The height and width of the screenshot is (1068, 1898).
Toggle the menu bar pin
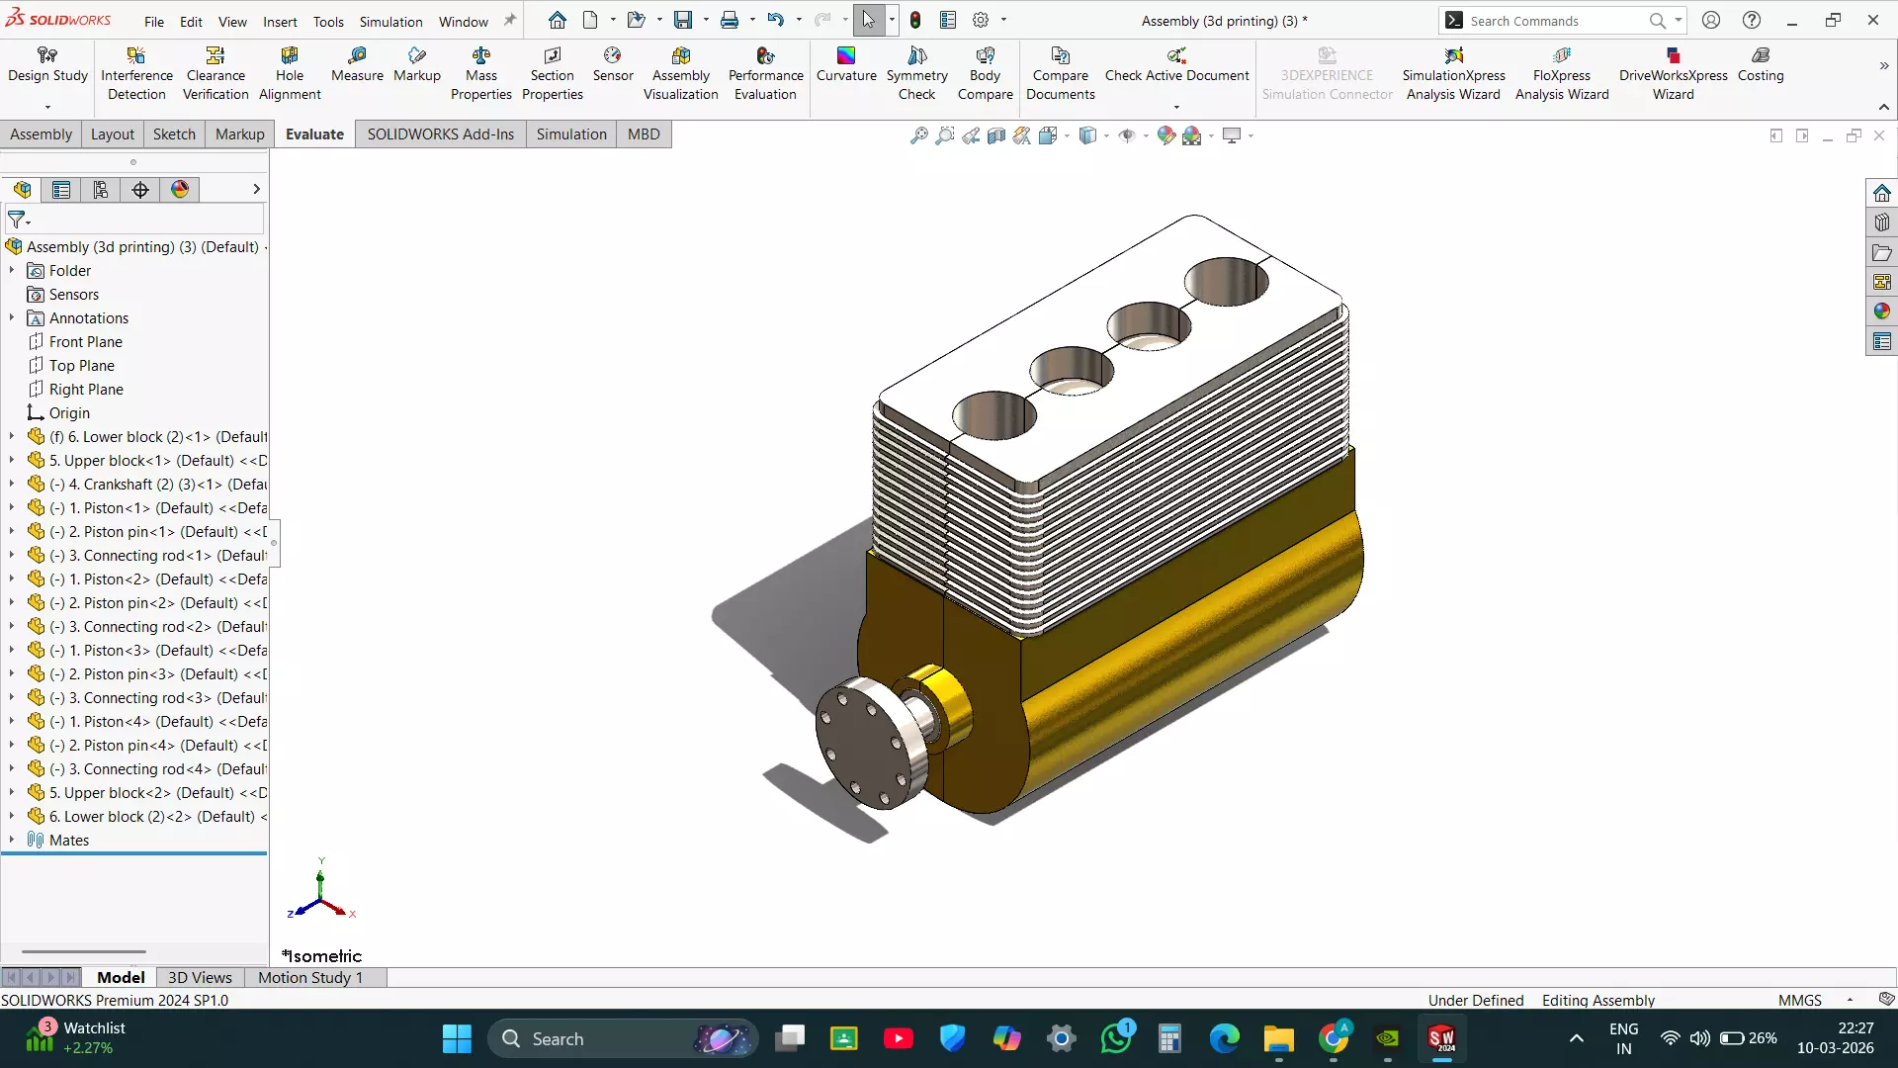click(x=510, y=20)
